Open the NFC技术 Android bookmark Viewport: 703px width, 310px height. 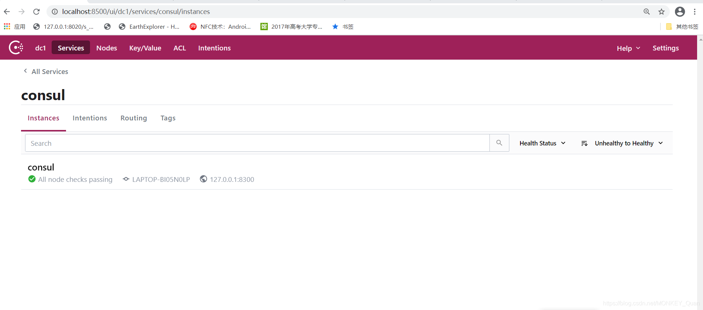click(x=220, y=27)
